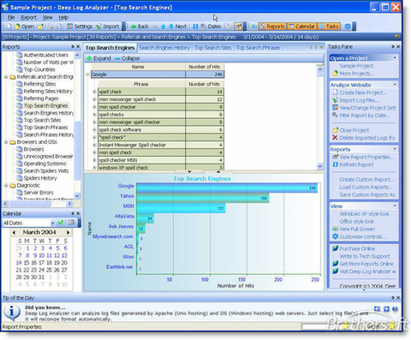Toggle the Tasks panel button in toolbar
This screenshot has height=340, width=411.
pos(329,27)
